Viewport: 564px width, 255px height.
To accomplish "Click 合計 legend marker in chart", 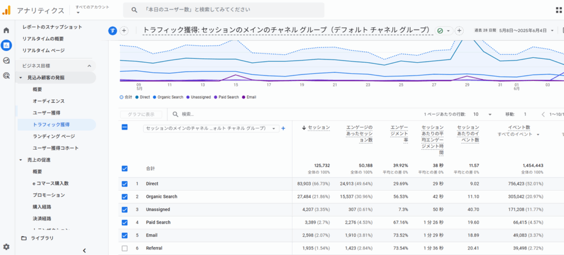I will pyautogui.click(x=121, y=97).
